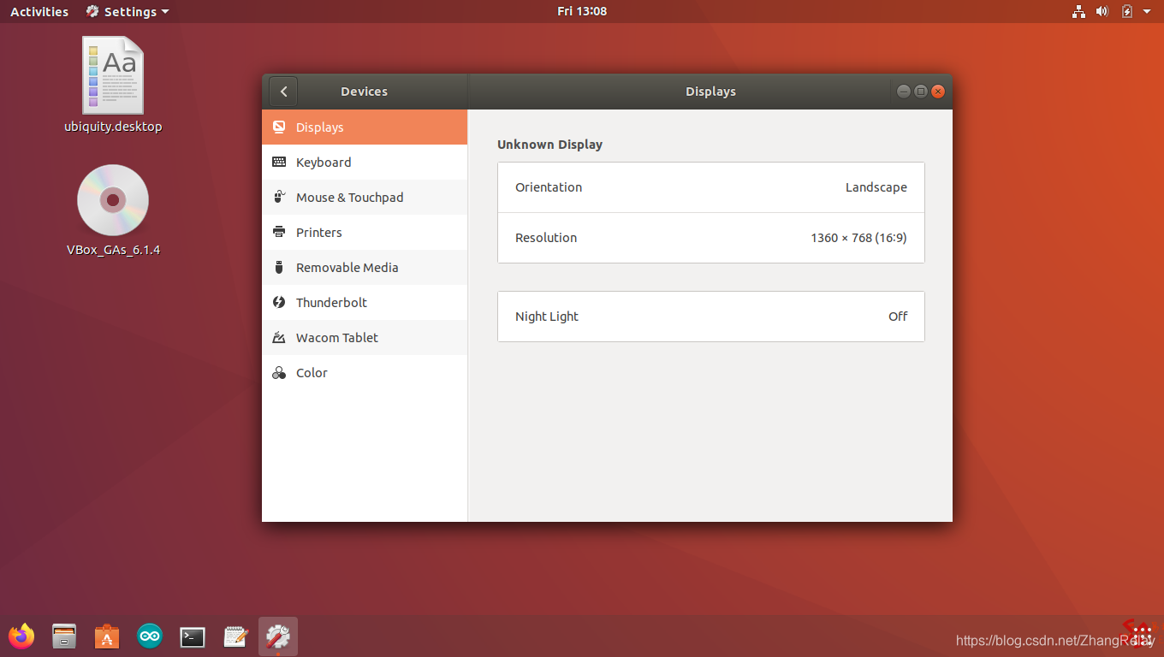Click the Removable Media icon
This screenshot has width=1164, height=657.
coord(279,267)
